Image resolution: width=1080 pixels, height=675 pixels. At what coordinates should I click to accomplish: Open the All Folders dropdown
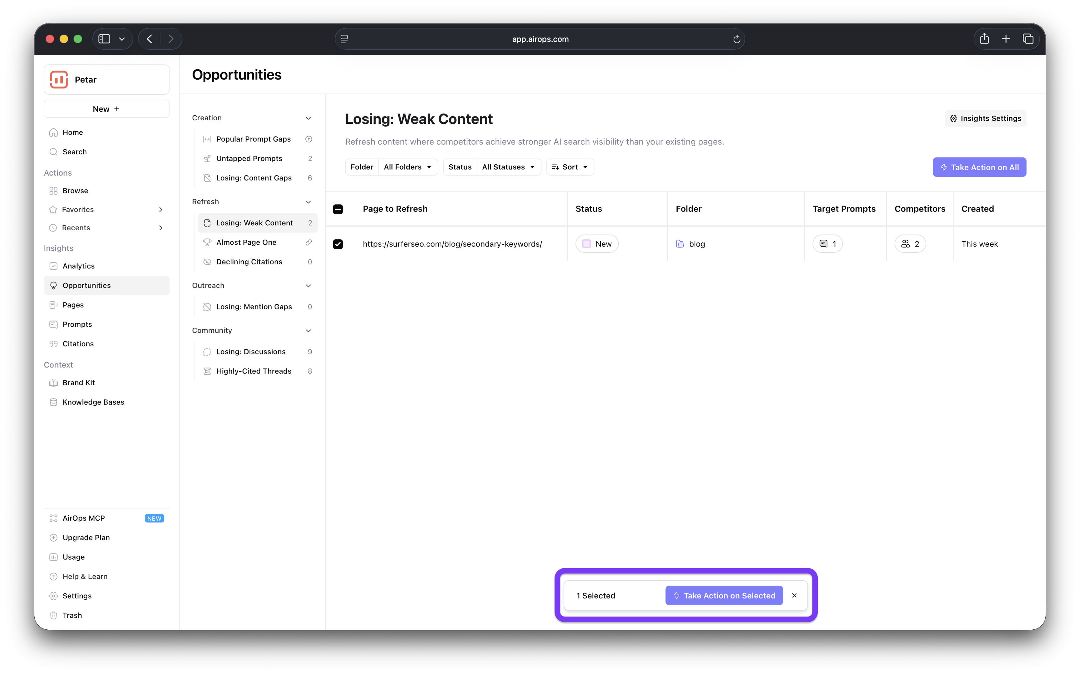408,167
